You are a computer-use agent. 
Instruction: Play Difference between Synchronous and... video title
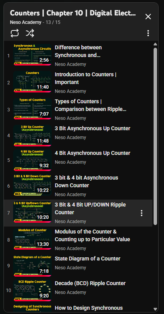(78, 52)
